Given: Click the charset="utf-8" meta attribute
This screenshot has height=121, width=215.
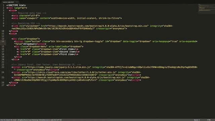Looking at the screenshot, I should 29,15.
